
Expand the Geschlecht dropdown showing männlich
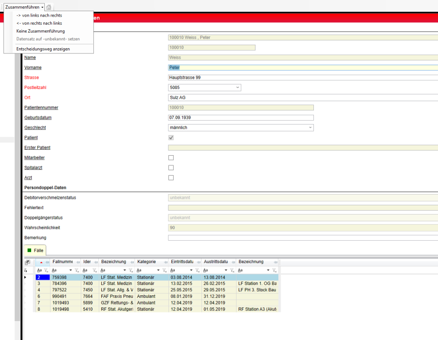[310, 127]
